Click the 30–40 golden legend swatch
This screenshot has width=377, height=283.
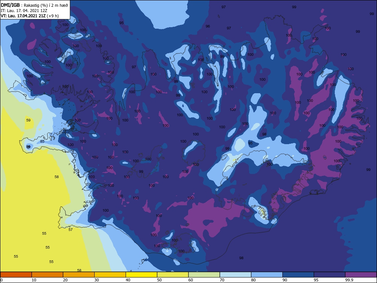click(110, 275)
